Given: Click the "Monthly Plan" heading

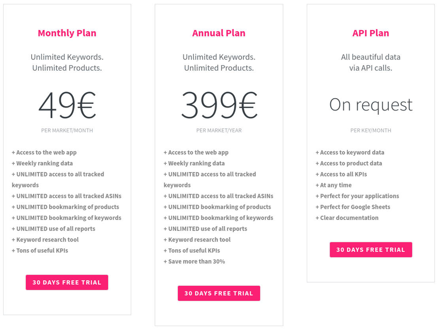Looking at the screenshot, I should [67, 33].
